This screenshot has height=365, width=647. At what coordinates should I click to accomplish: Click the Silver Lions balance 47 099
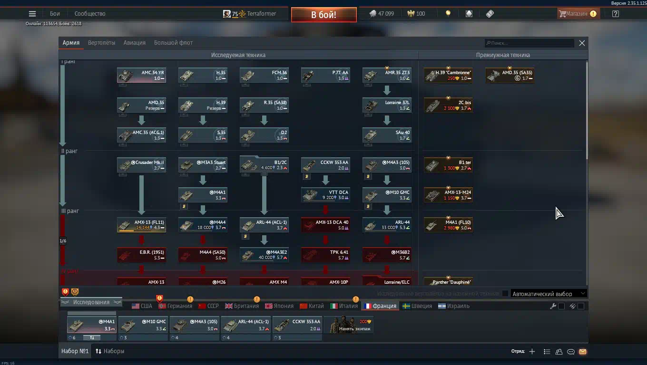pos(382,14)
